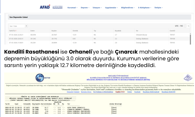Click the Büyüklük column header
The image size is (195, 117).
118,31
